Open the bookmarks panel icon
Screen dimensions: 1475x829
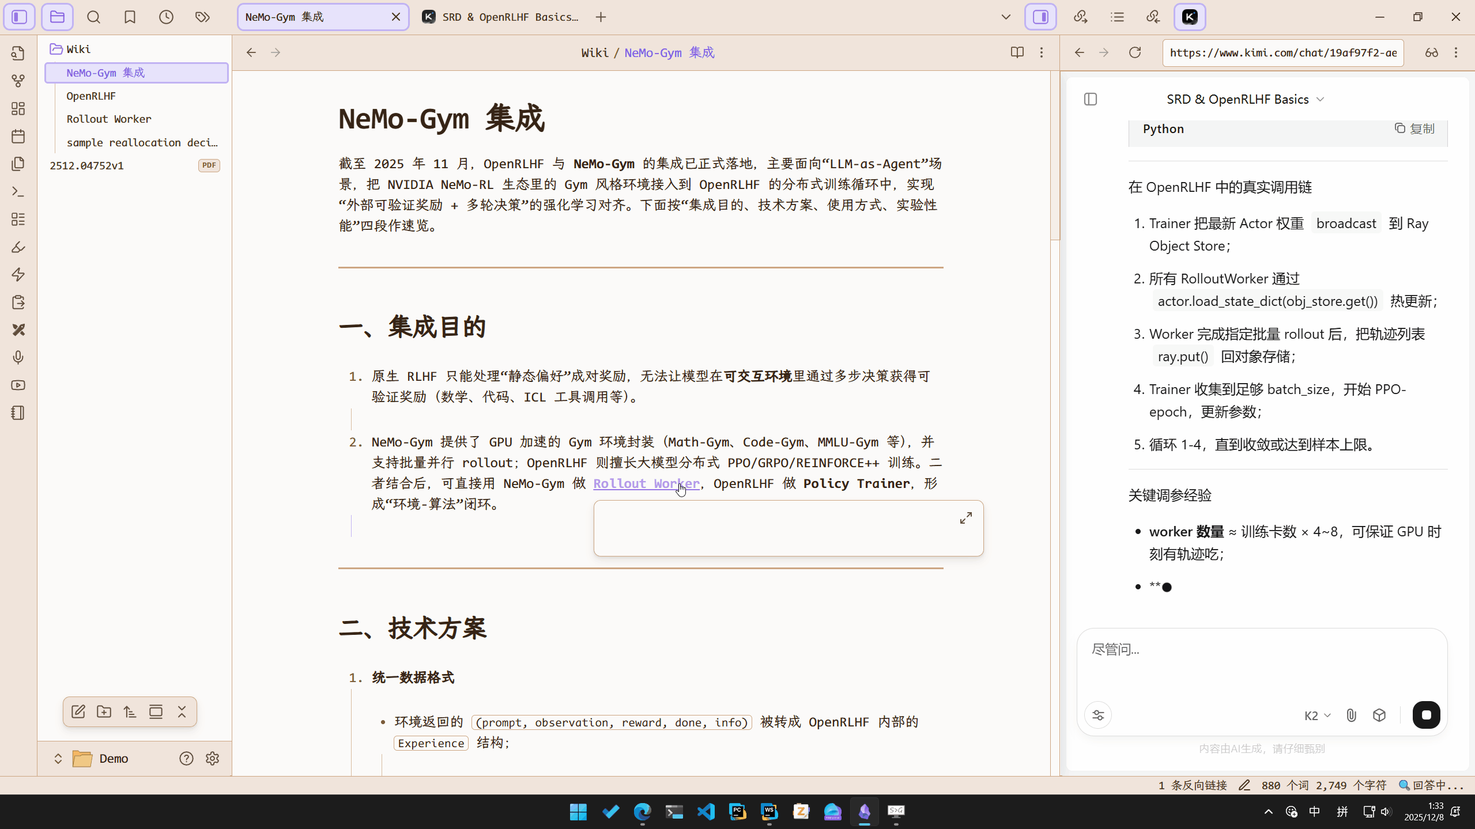point(130,17)
